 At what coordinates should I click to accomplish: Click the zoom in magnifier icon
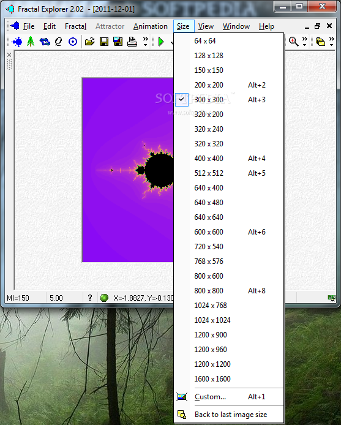coord(294,42)
